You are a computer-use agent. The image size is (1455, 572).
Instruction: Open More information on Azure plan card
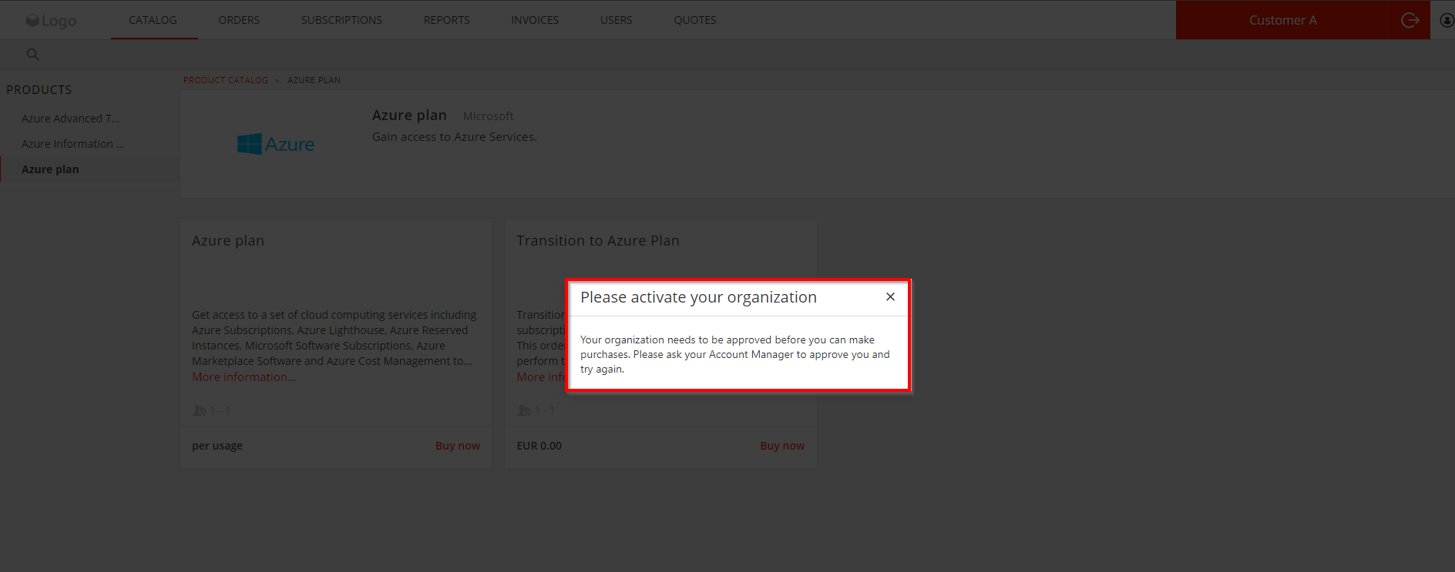(244, 377)
